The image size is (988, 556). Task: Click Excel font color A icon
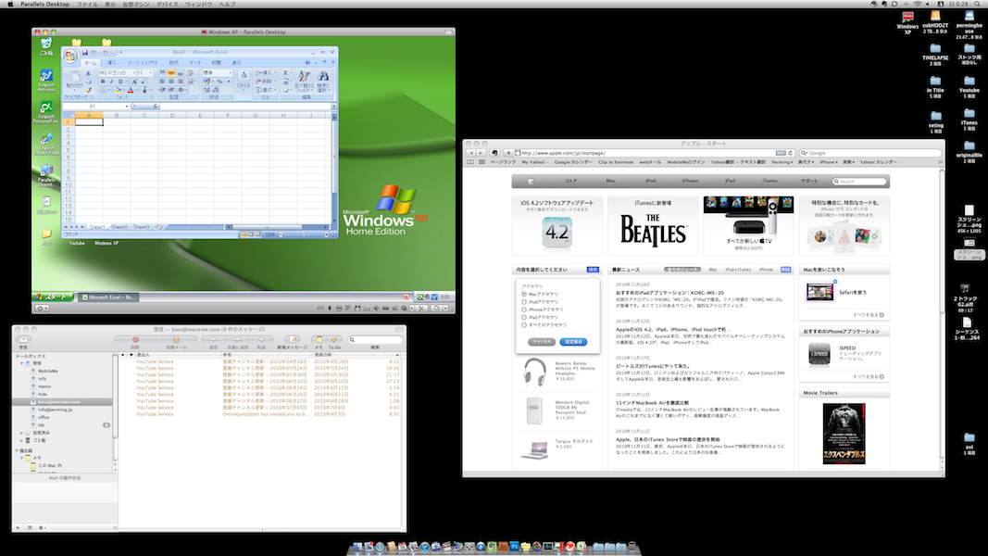pyautogui.click(x=131, y=90)
